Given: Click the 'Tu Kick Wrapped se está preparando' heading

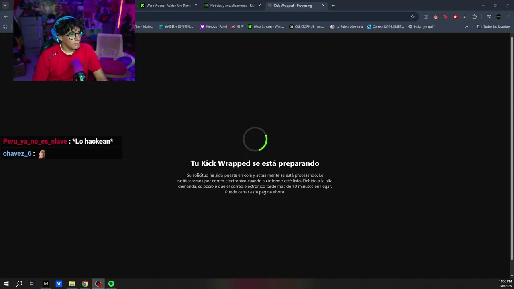Looking at the screenshot, I should click(255, 163).
